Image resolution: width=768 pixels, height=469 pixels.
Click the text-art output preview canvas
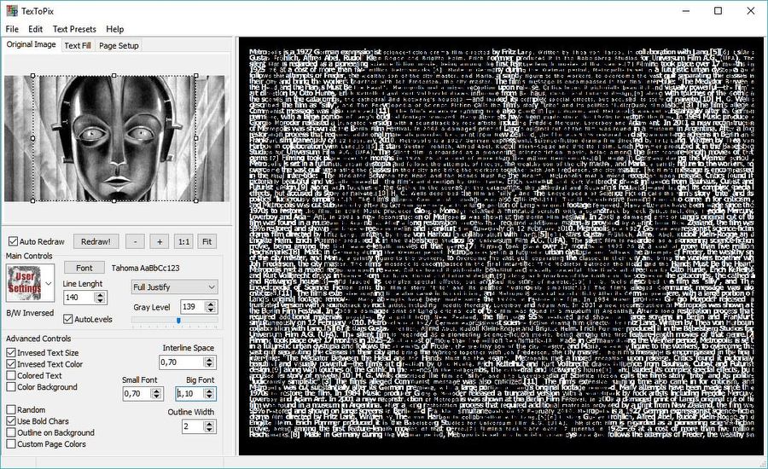click(501, 246)
